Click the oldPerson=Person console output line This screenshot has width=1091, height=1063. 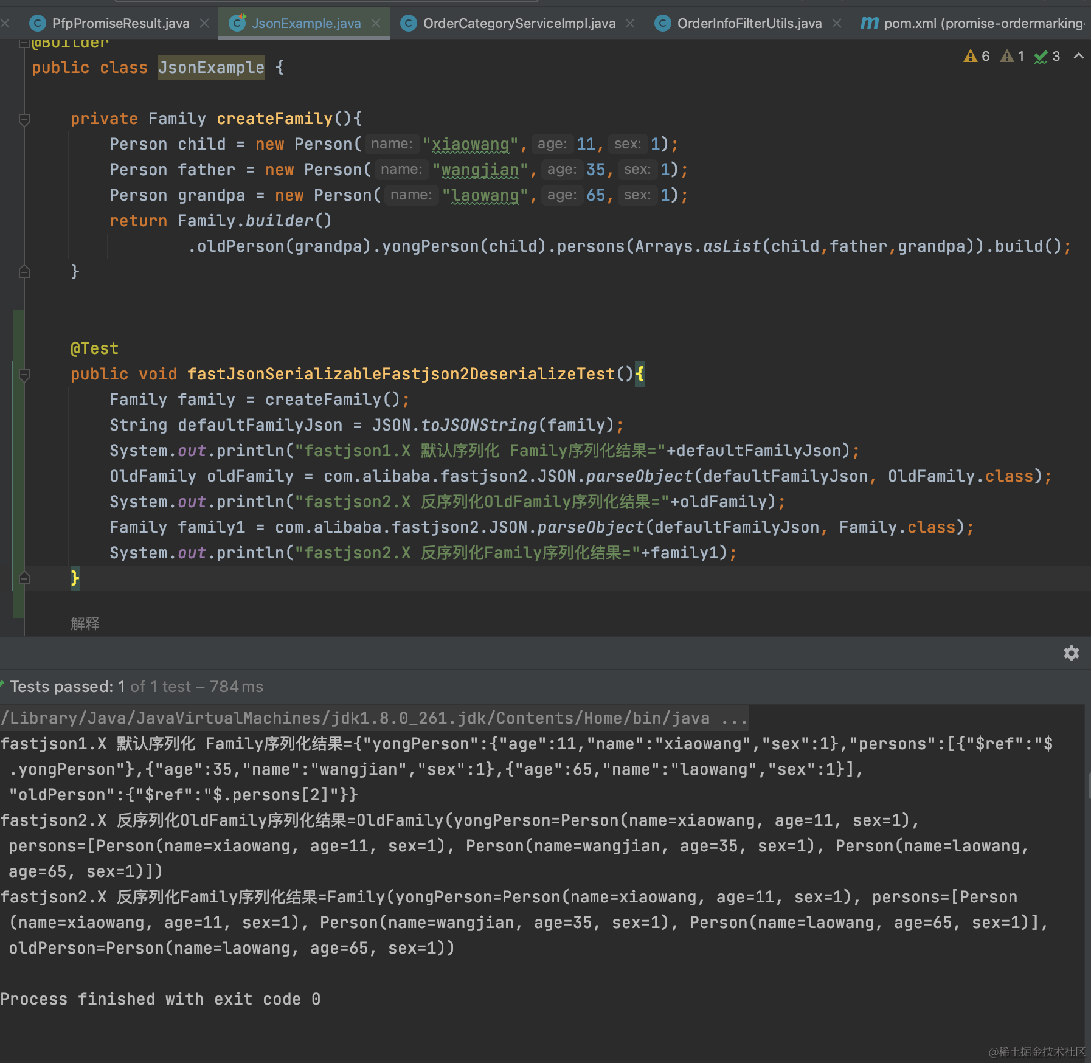pos(231,948)
